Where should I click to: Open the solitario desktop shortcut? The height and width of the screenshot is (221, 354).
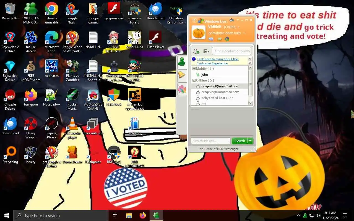click(x=135, y=127)
